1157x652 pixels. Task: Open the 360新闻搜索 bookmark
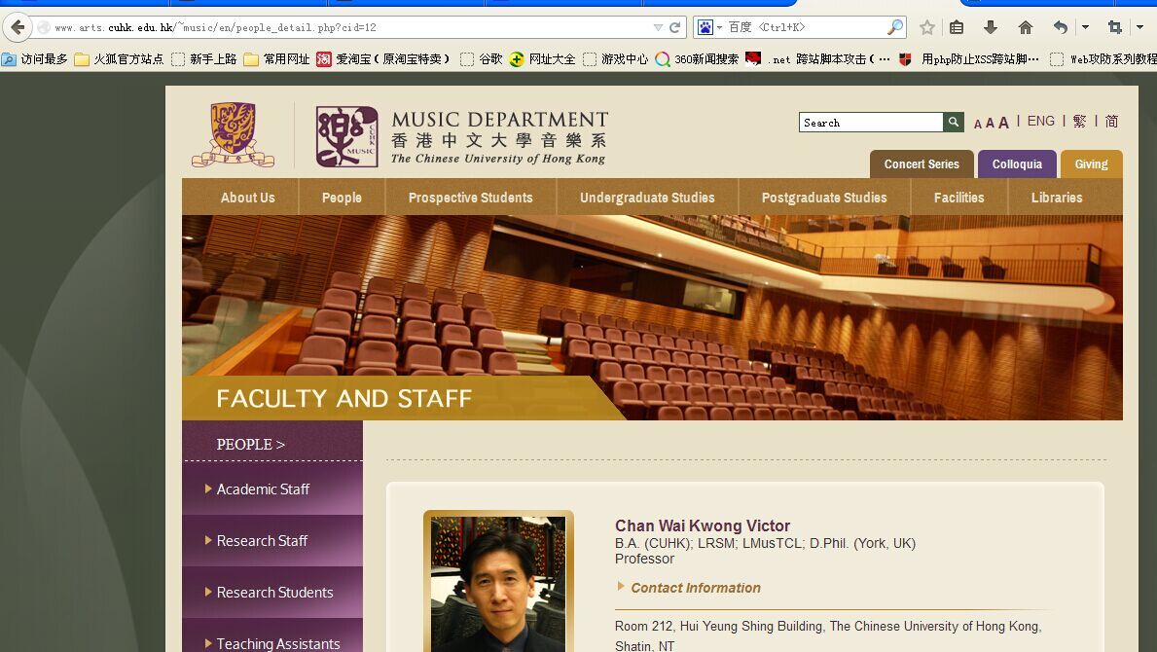(x=697, y=59)
